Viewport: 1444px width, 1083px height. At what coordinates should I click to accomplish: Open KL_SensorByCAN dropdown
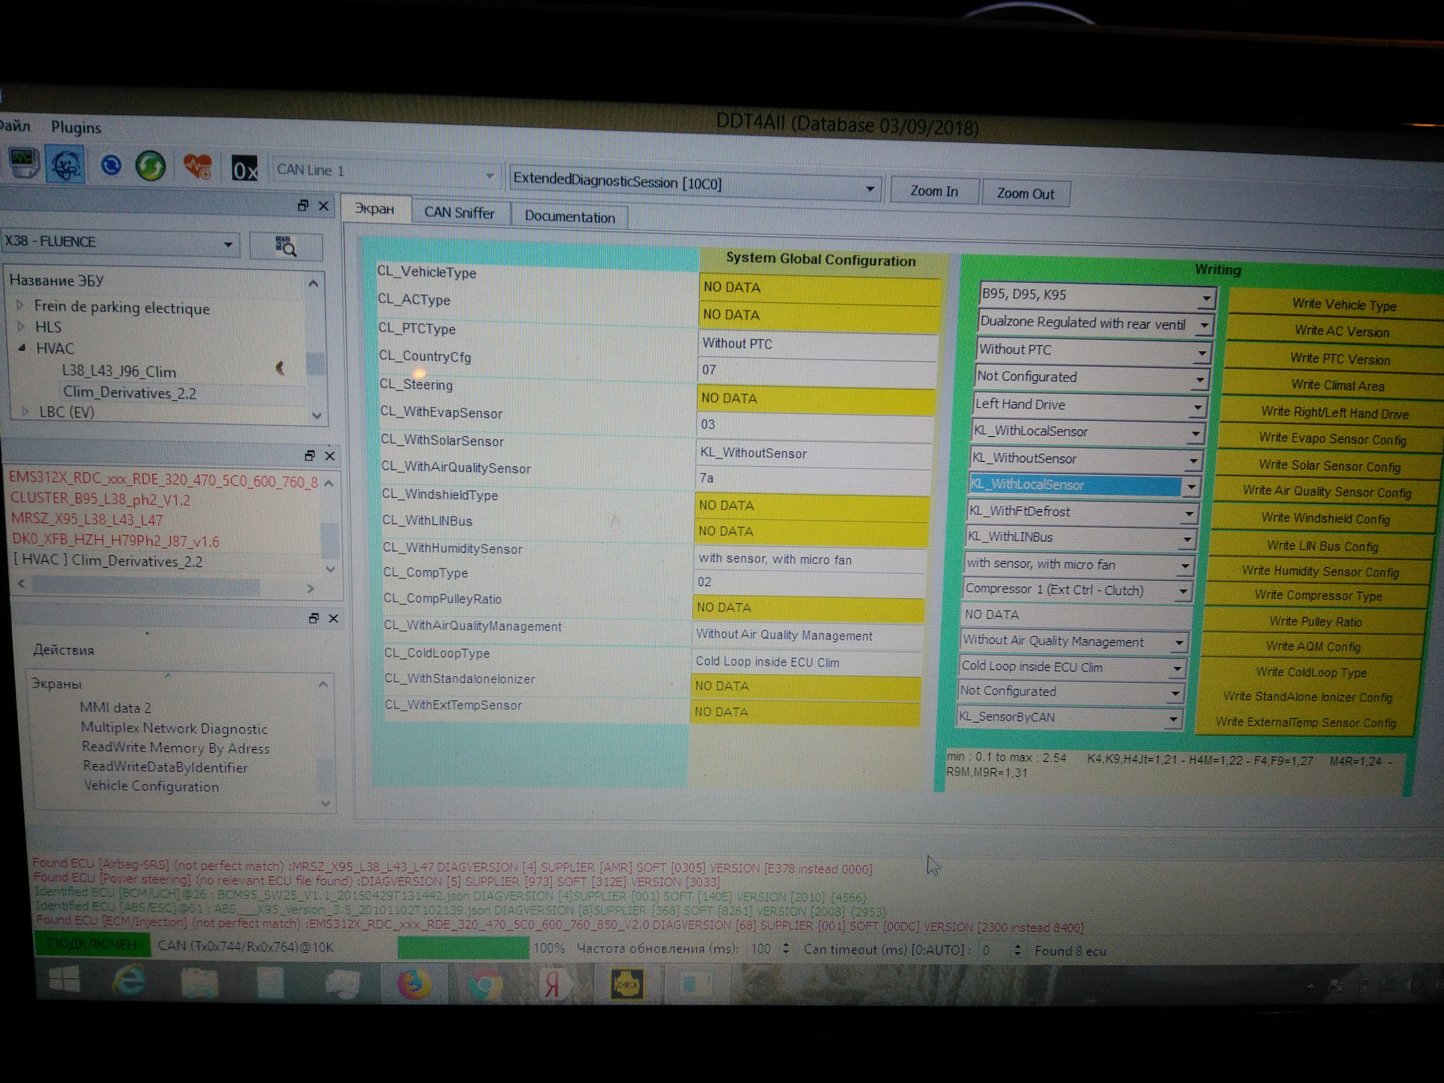point(1069,717)
